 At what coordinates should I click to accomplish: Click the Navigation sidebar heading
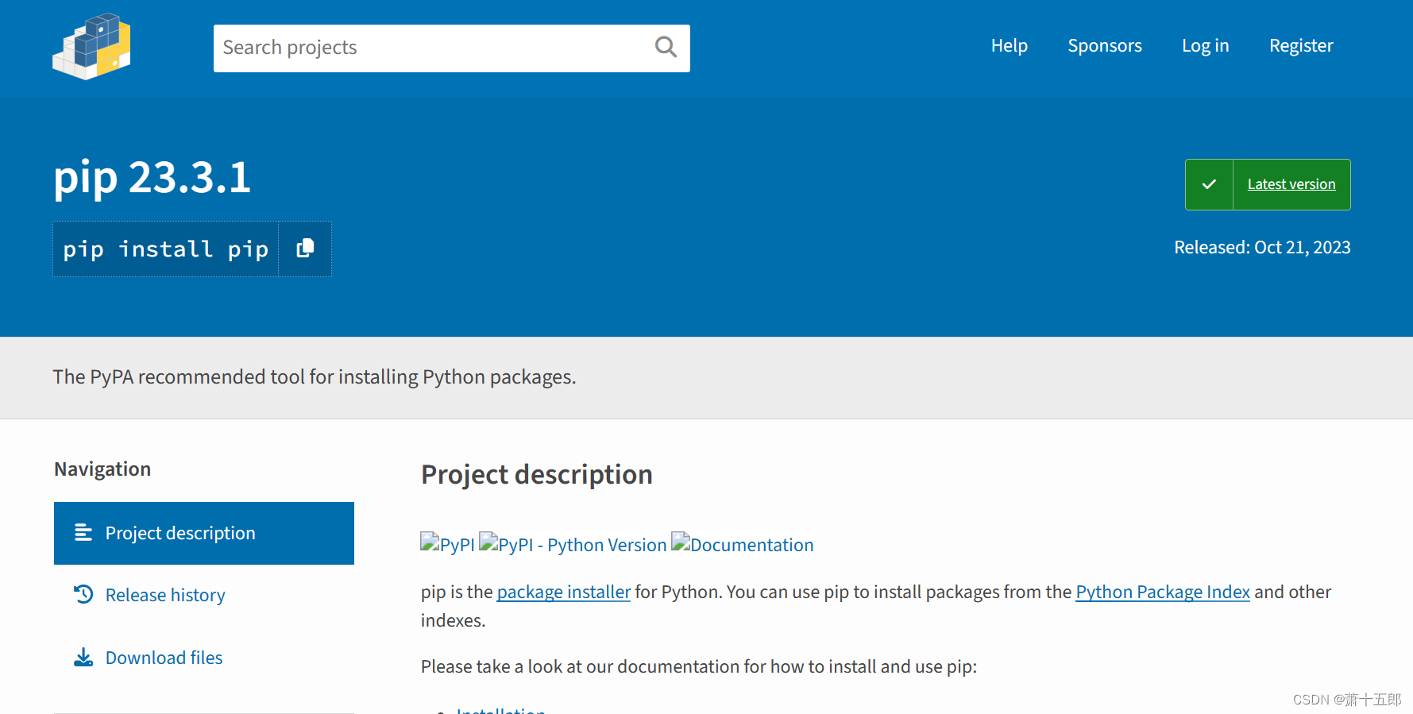coord(102,469)
